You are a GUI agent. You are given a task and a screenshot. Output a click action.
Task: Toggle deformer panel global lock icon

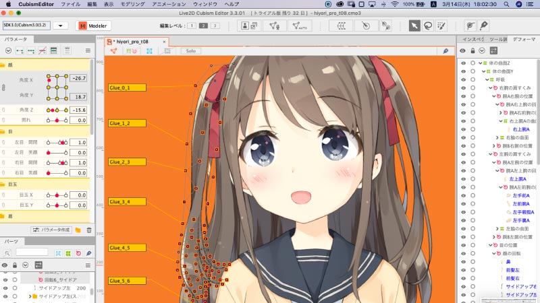click(473, 50)
